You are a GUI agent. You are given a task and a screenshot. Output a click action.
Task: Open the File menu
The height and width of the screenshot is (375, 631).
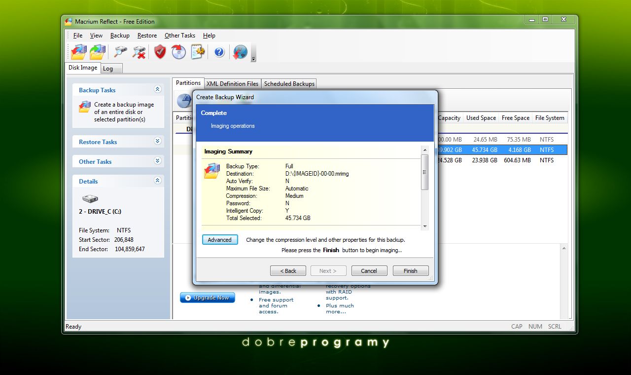click(x=78, y=36)
